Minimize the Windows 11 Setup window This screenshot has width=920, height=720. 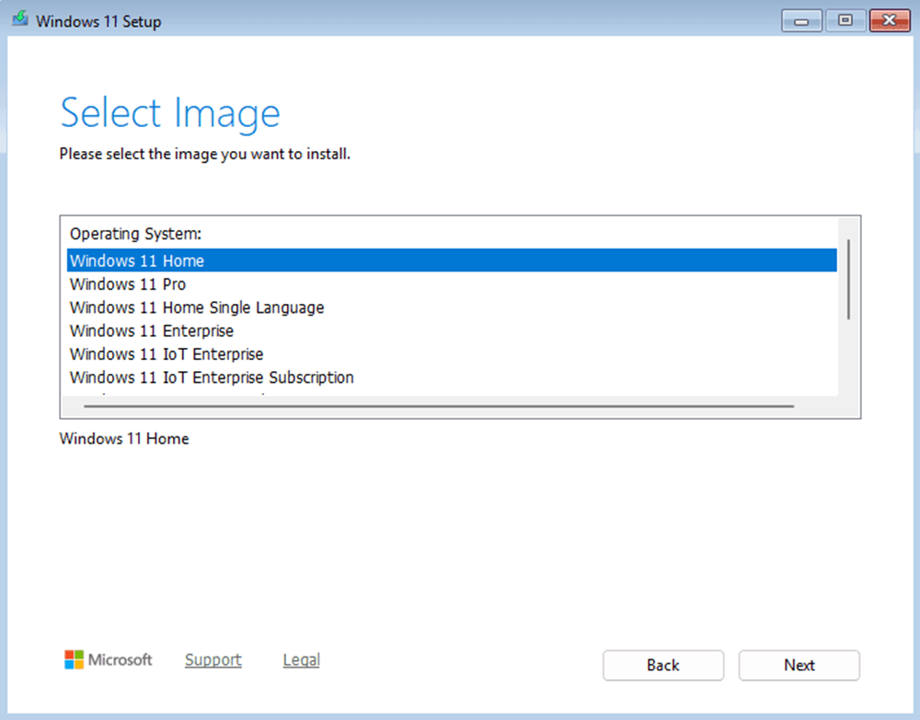pyautogui.click(x=801, y=21)
